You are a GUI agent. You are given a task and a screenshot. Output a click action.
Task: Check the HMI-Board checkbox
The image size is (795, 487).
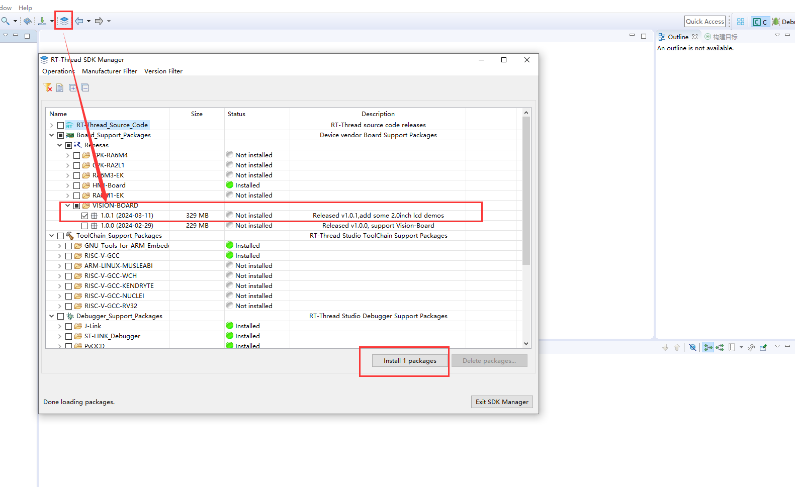(x=77, y=185)
